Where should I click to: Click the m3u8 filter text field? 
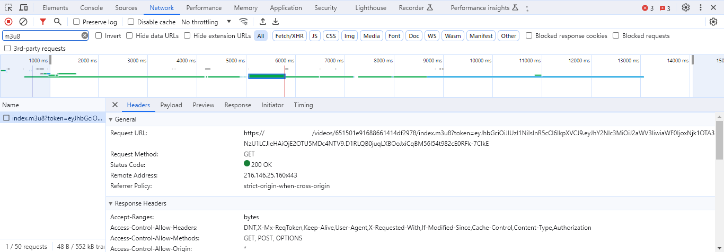[41, 36]
